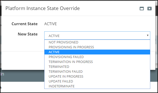This screenshot has width=158, height=93.
Task: Click the Current State ACTIVE value
Action: [x=50, y=24]
